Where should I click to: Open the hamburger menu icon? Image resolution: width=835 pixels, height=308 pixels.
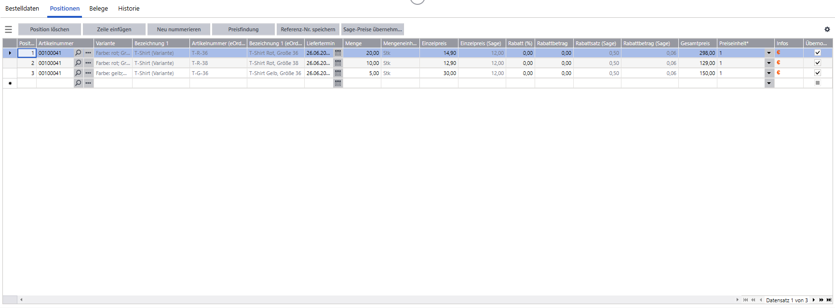pyautogui.click(x=8, y=29)
